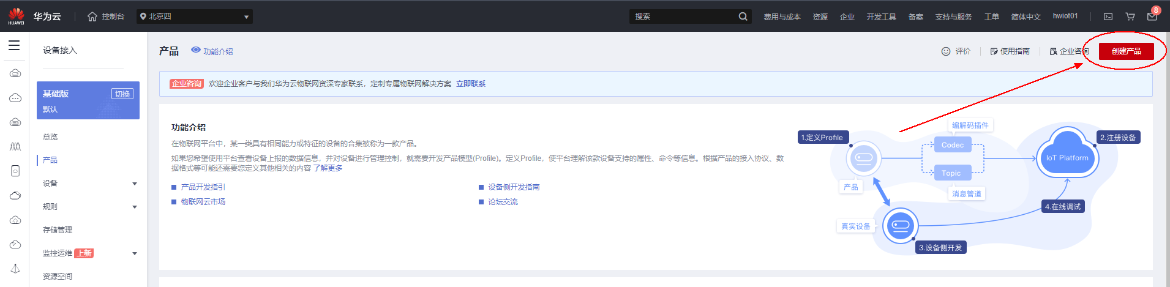
Task: Click the 基础版 默认 instance card
Action: click(88, 100)
